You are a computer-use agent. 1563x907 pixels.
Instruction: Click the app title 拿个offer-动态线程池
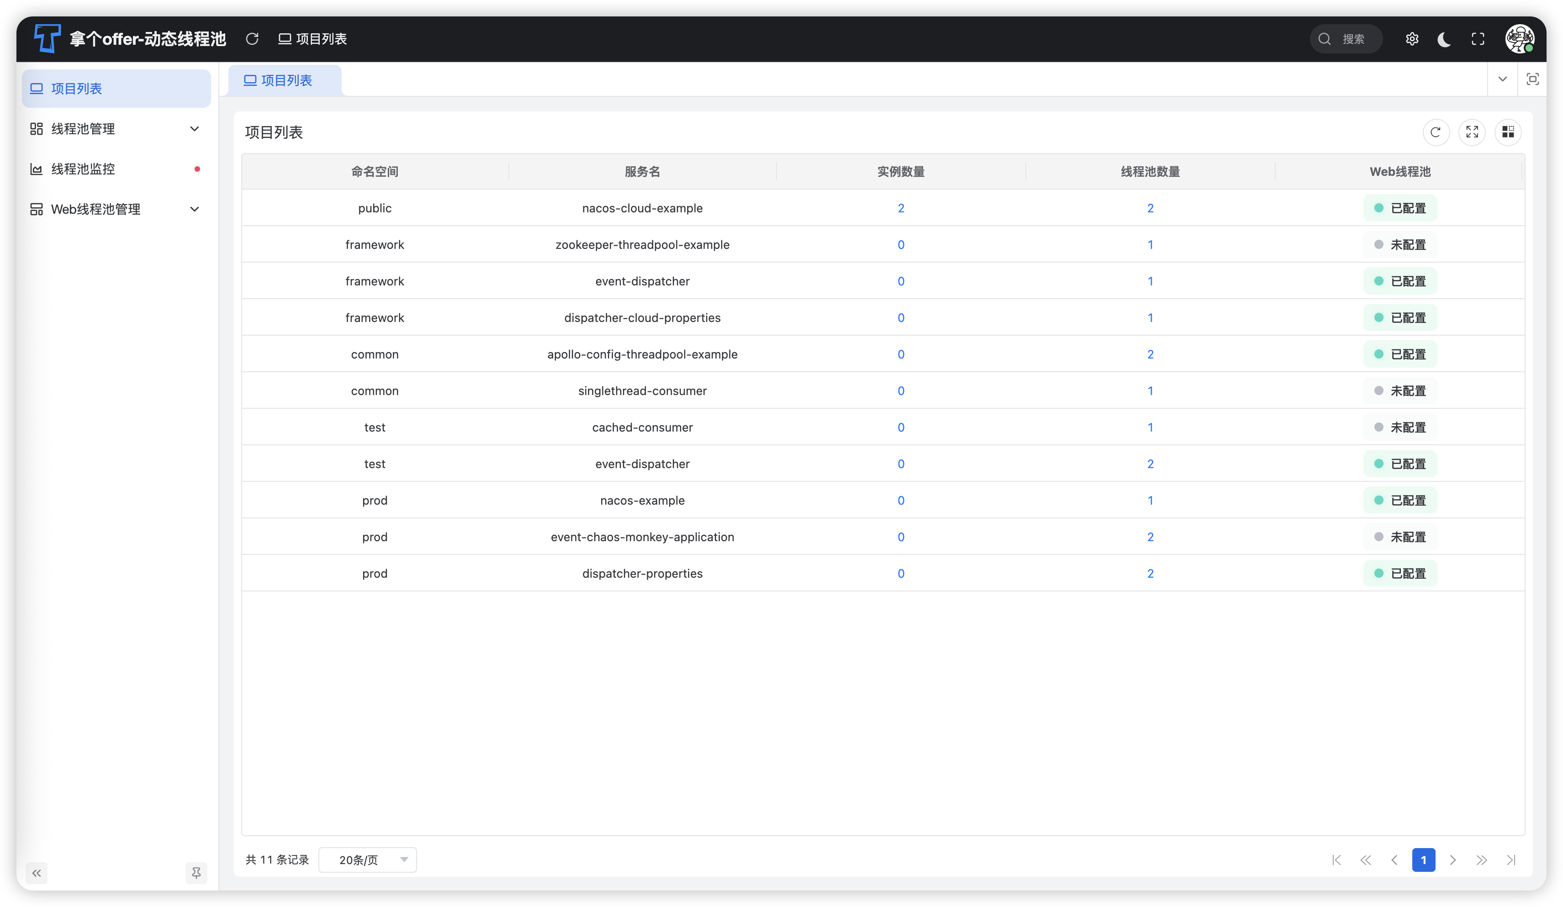(148, 39)
